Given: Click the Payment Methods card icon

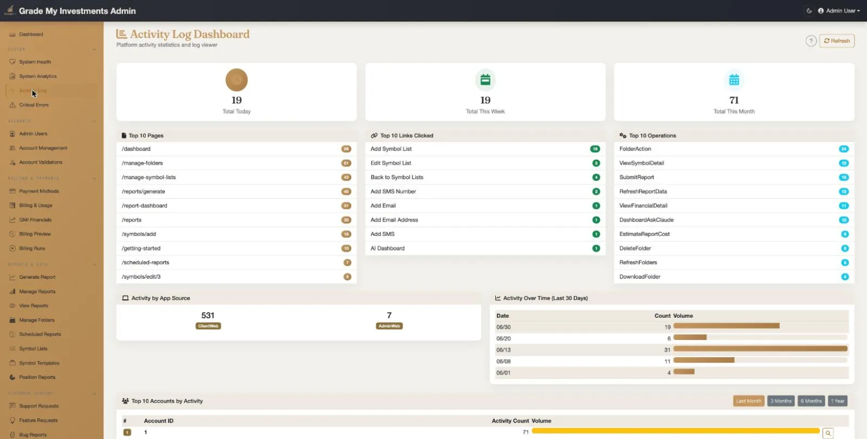Looking at the screenshot, I should pos(12,191).
